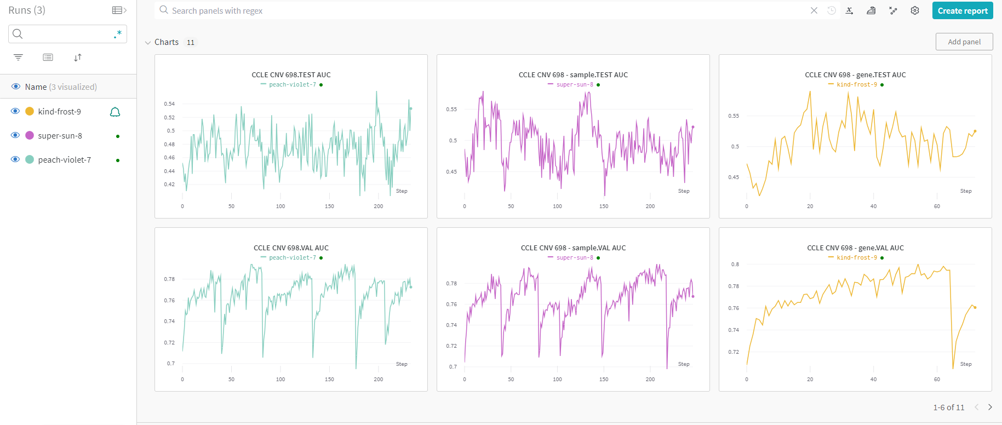Click the CCLE CNV 698 - sample.VAL AUC title
The width and height of the screenshot is (1002, 425).
coord(573,248)
